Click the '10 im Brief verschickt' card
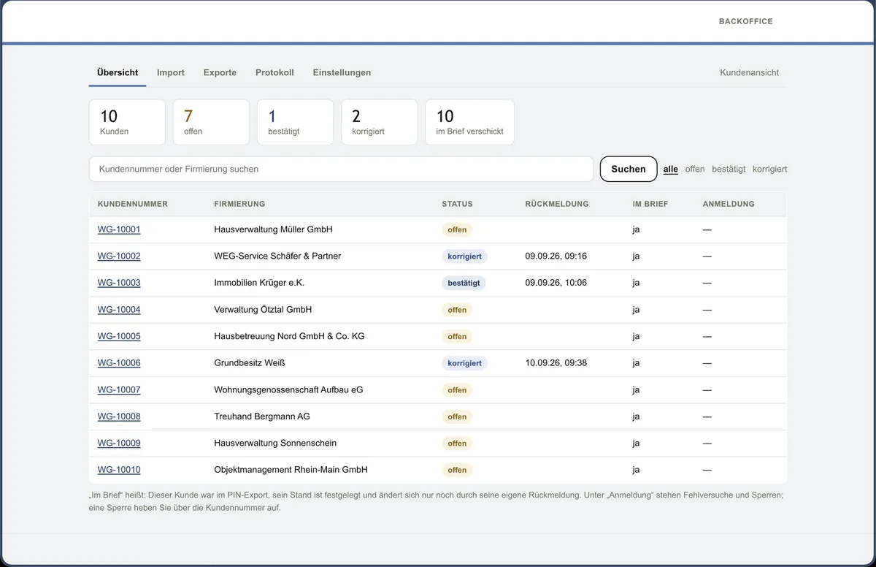 click(x=469, y=122)
